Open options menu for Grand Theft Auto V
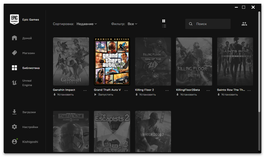The image size is (265, 157). 126,90
